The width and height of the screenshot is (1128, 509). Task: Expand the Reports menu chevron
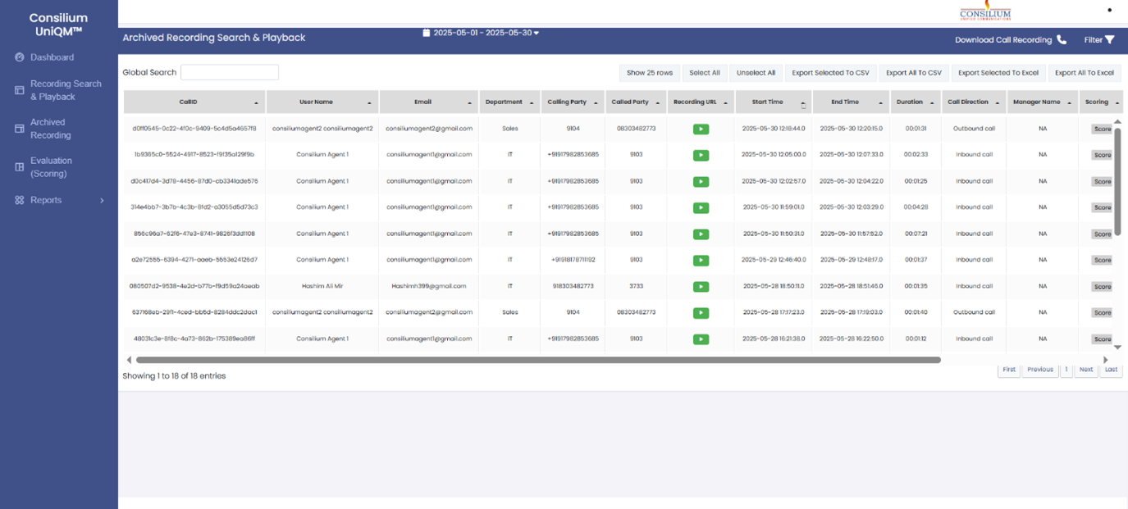[102, 201]
